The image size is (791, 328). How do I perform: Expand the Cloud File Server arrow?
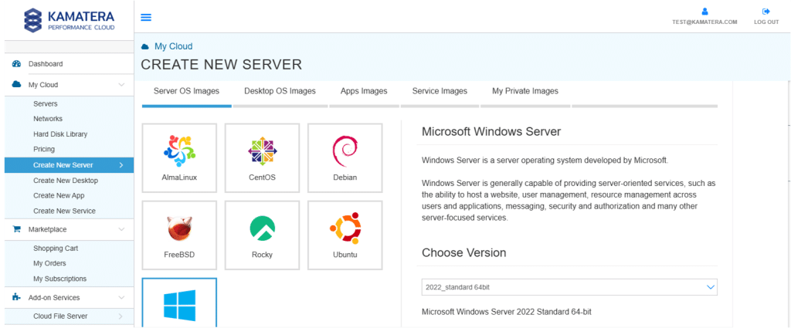(121, 316)
